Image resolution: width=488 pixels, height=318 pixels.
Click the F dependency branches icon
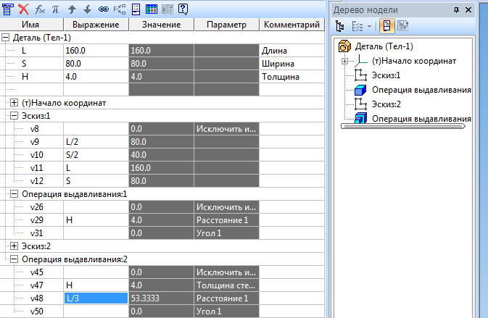[120, 9]
